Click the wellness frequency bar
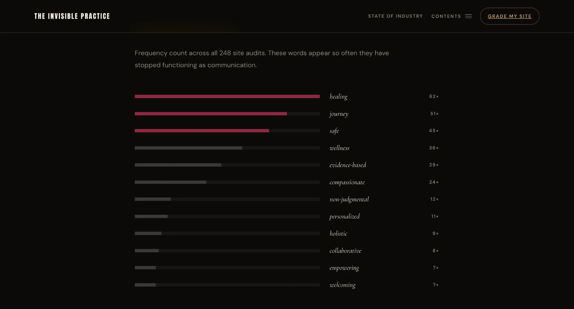 click(227, 148)
